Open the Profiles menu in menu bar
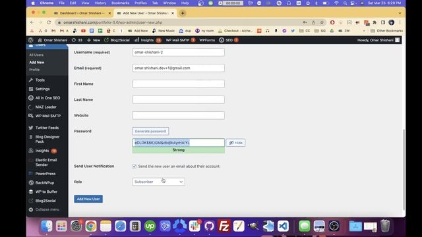 (x=140, y=3)
